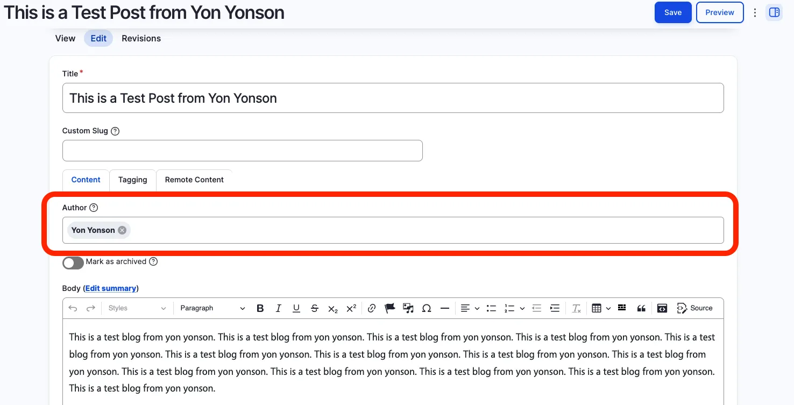Click the flag icon in toolbar

[x=390, y=308]
